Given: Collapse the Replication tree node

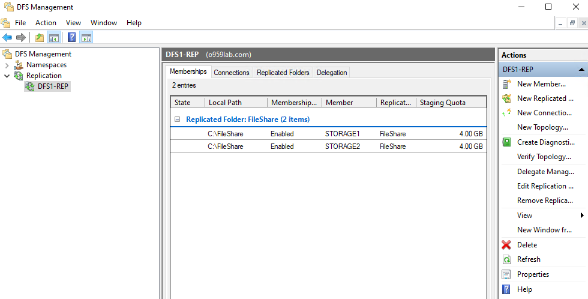Looking at the screenshot, I should [7, 76].
